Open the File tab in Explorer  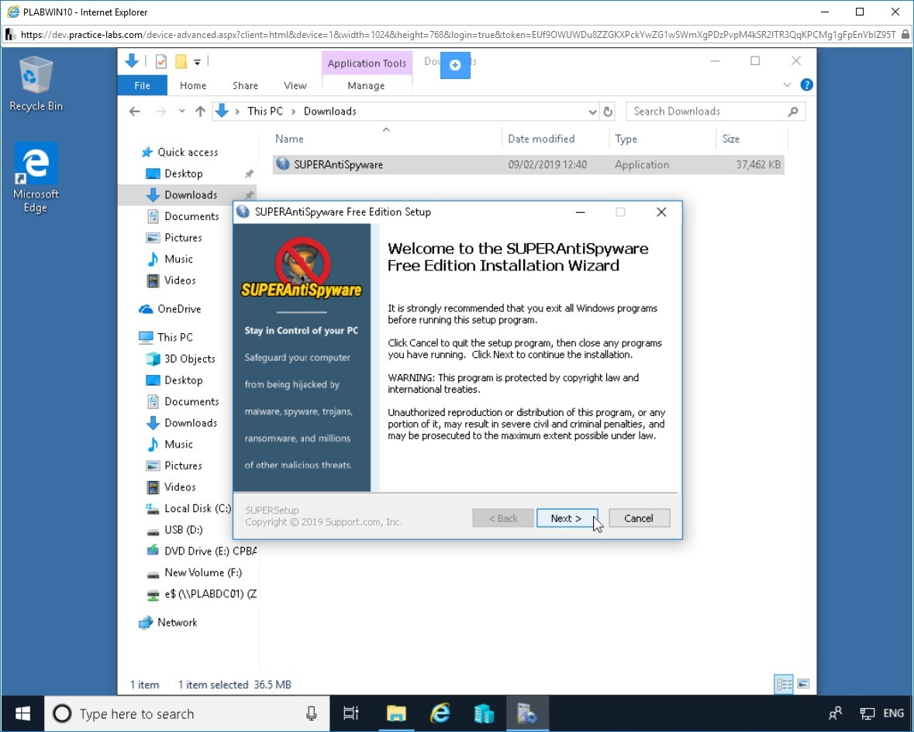(x=142, y=86)
